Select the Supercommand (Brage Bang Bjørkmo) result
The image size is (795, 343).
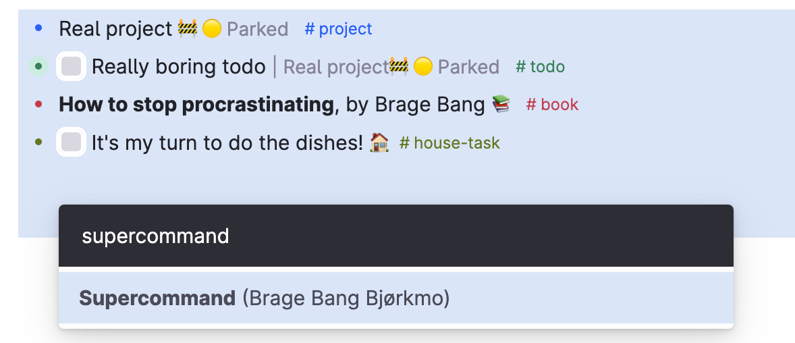point(396,298)
